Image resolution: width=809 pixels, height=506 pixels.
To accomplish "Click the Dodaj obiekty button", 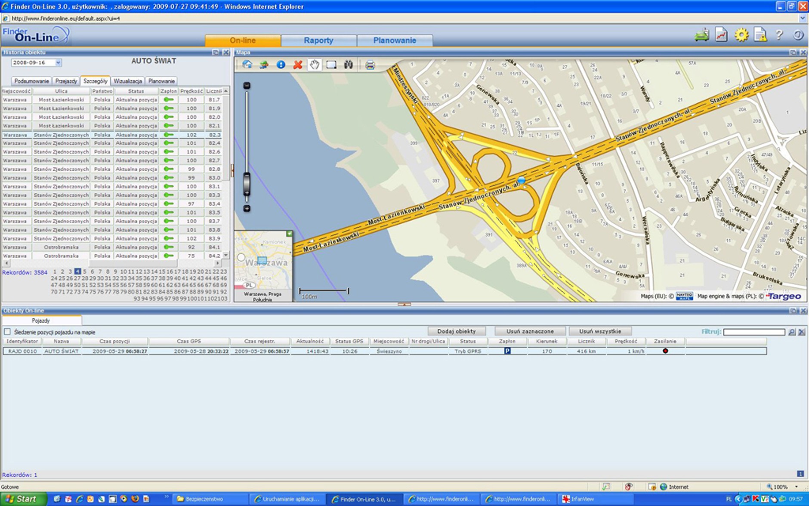I will point(457,331).
